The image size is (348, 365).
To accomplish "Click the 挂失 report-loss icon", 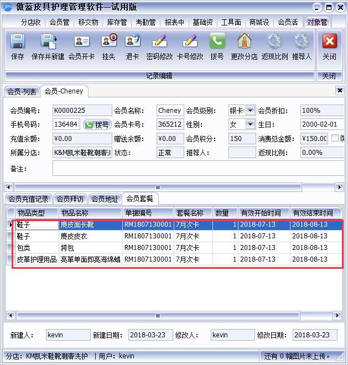I will coord(108,42).
